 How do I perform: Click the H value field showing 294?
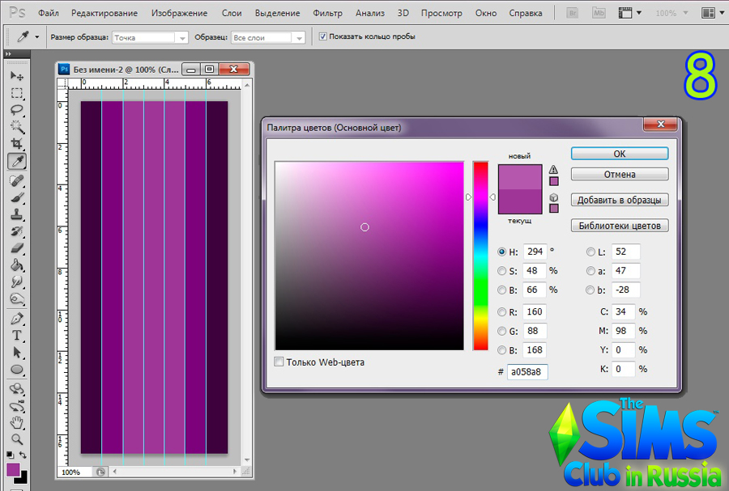[x=535, y=252]
